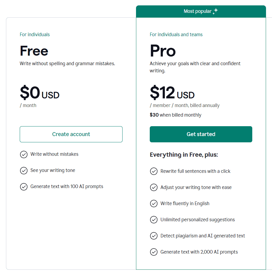Click checkmark icon beside See your writing tone
This screenshot has width=272, height=276.
pyautogui.click(x=24, y=170)
